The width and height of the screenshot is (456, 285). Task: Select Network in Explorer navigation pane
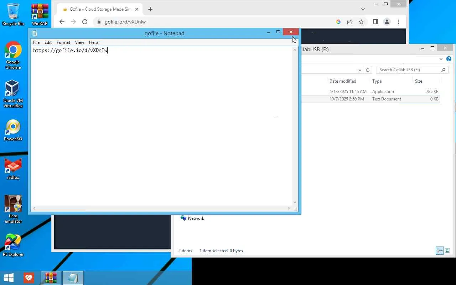coord(196,218)
